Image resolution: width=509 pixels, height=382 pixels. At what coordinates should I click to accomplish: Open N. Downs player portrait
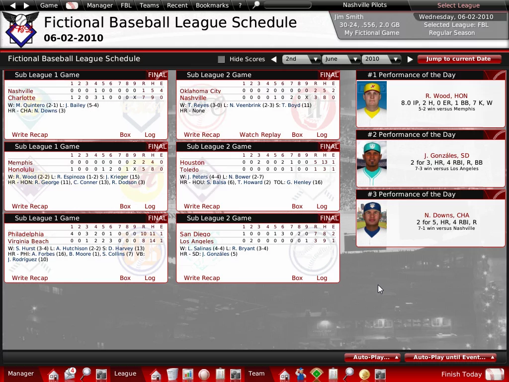pyautogui.click(x=372, y=223)
